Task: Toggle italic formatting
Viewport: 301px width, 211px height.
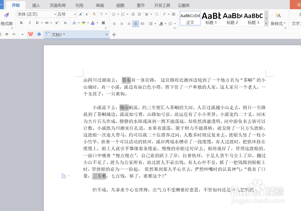Action: point(29,22)
